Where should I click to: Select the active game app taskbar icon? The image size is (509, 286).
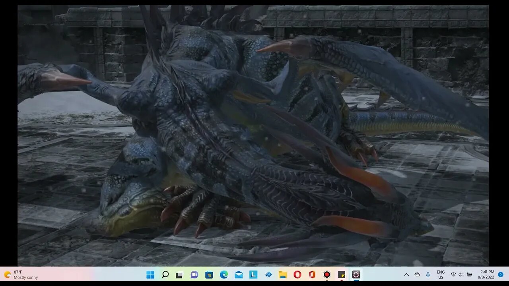point(356,274)
